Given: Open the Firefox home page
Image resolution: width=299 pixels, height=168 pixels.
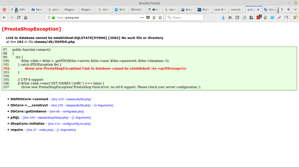Looking at the screenshot, I should click(x=25, y=18).
